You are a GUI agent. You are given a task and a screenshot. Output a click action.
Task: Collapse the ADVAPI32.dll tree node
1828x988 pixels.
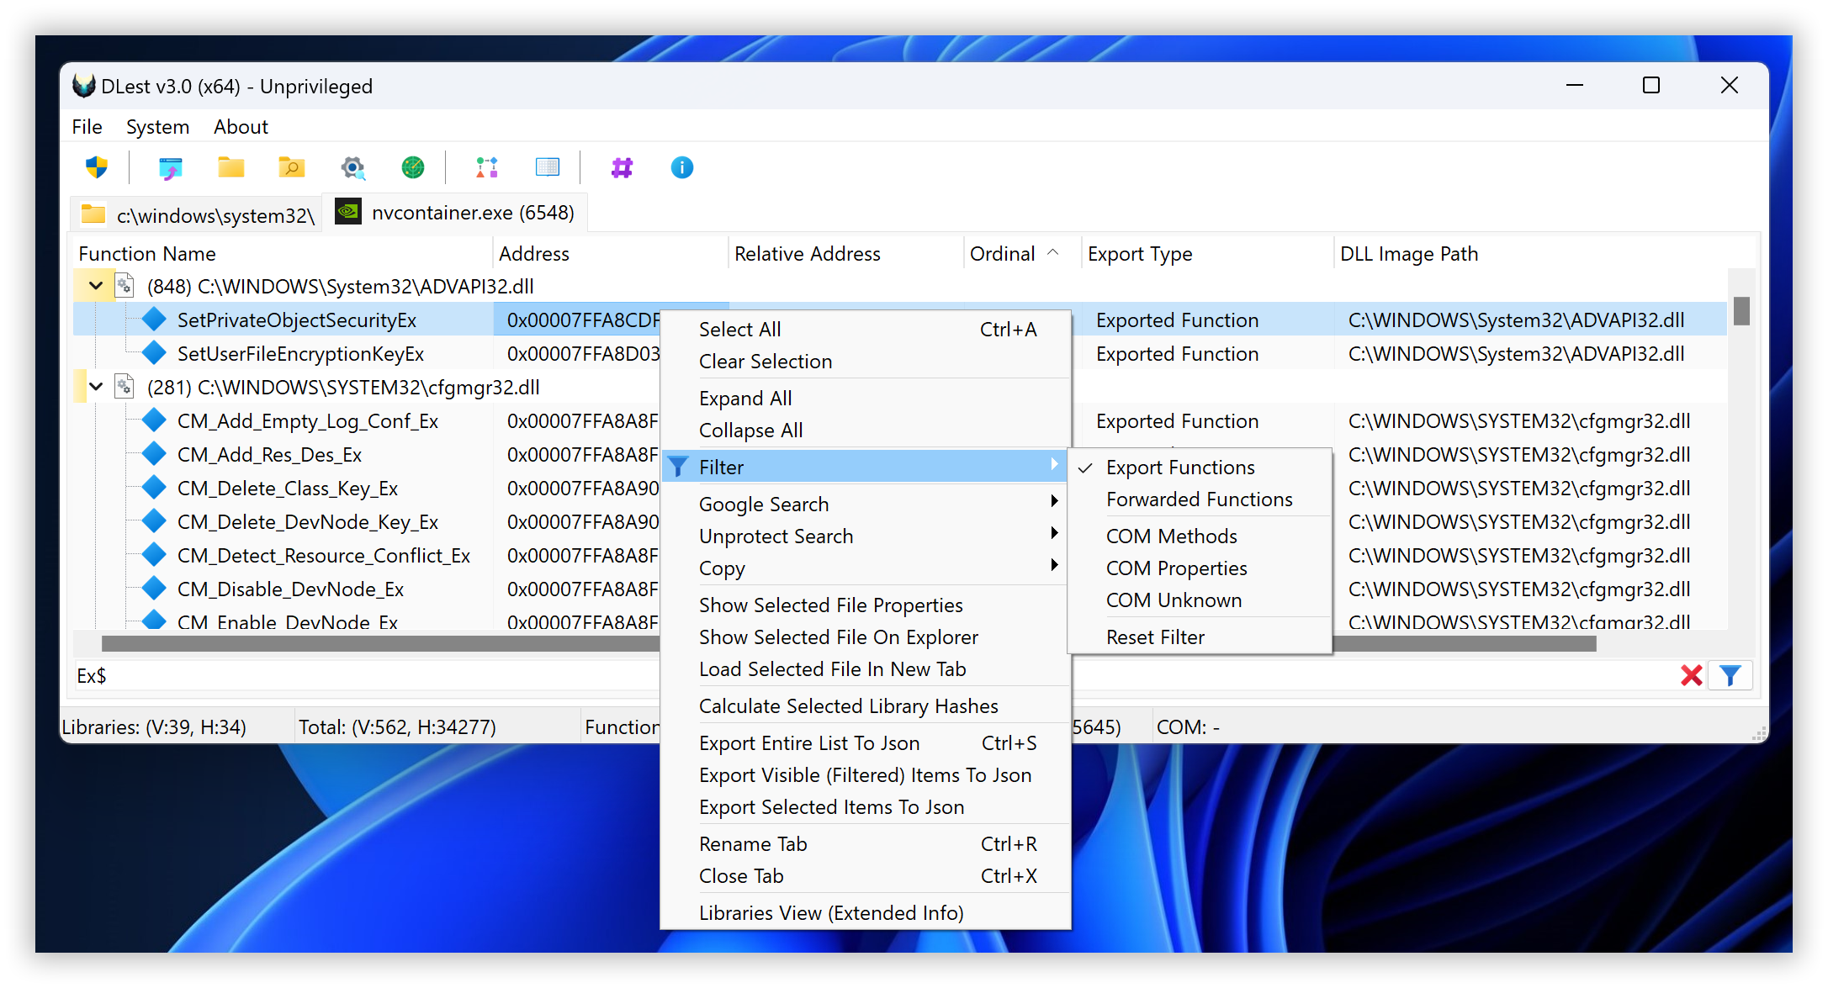(x=96, y=286)
